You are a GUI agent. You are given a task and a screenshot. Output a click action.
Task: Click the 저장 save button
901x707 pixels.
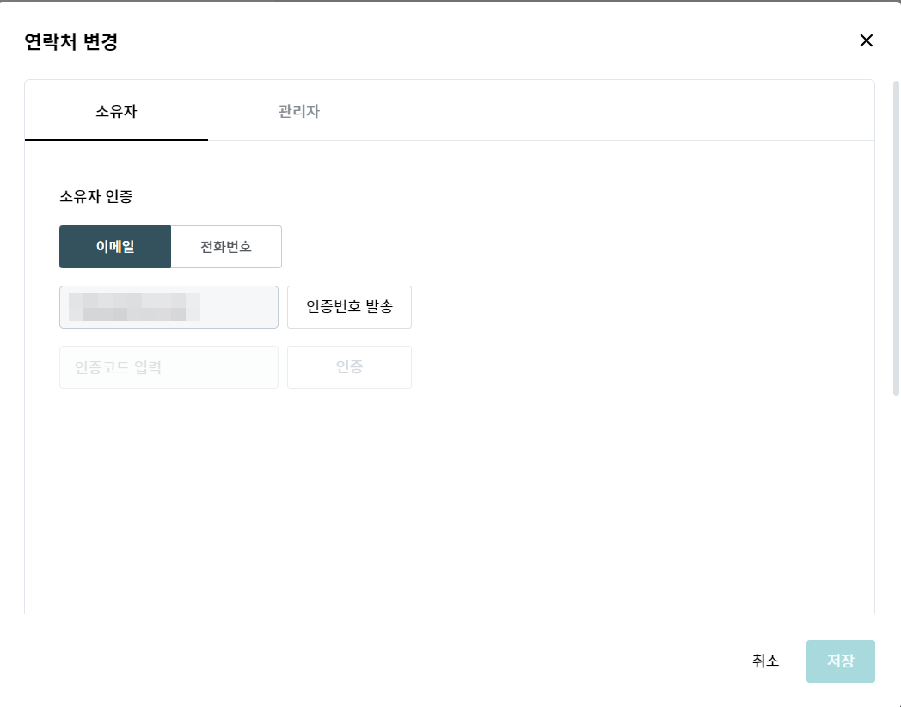(x=840, y=661)
